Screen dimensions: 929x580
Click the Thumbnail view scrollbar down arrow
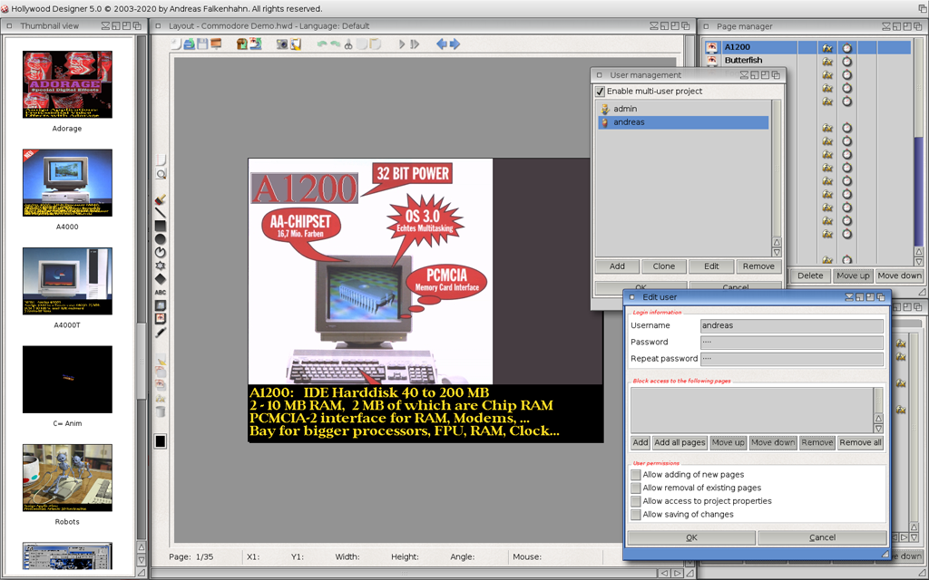click(x=142, y=559)
